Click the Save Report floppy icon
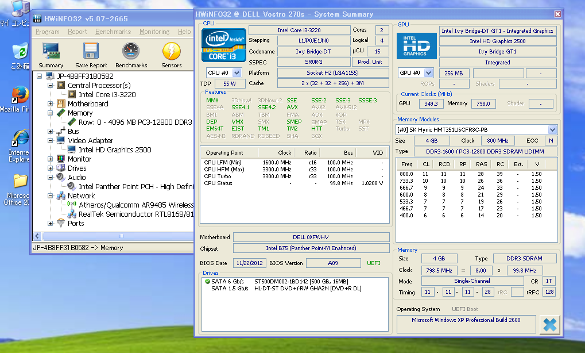 (91, 51)
